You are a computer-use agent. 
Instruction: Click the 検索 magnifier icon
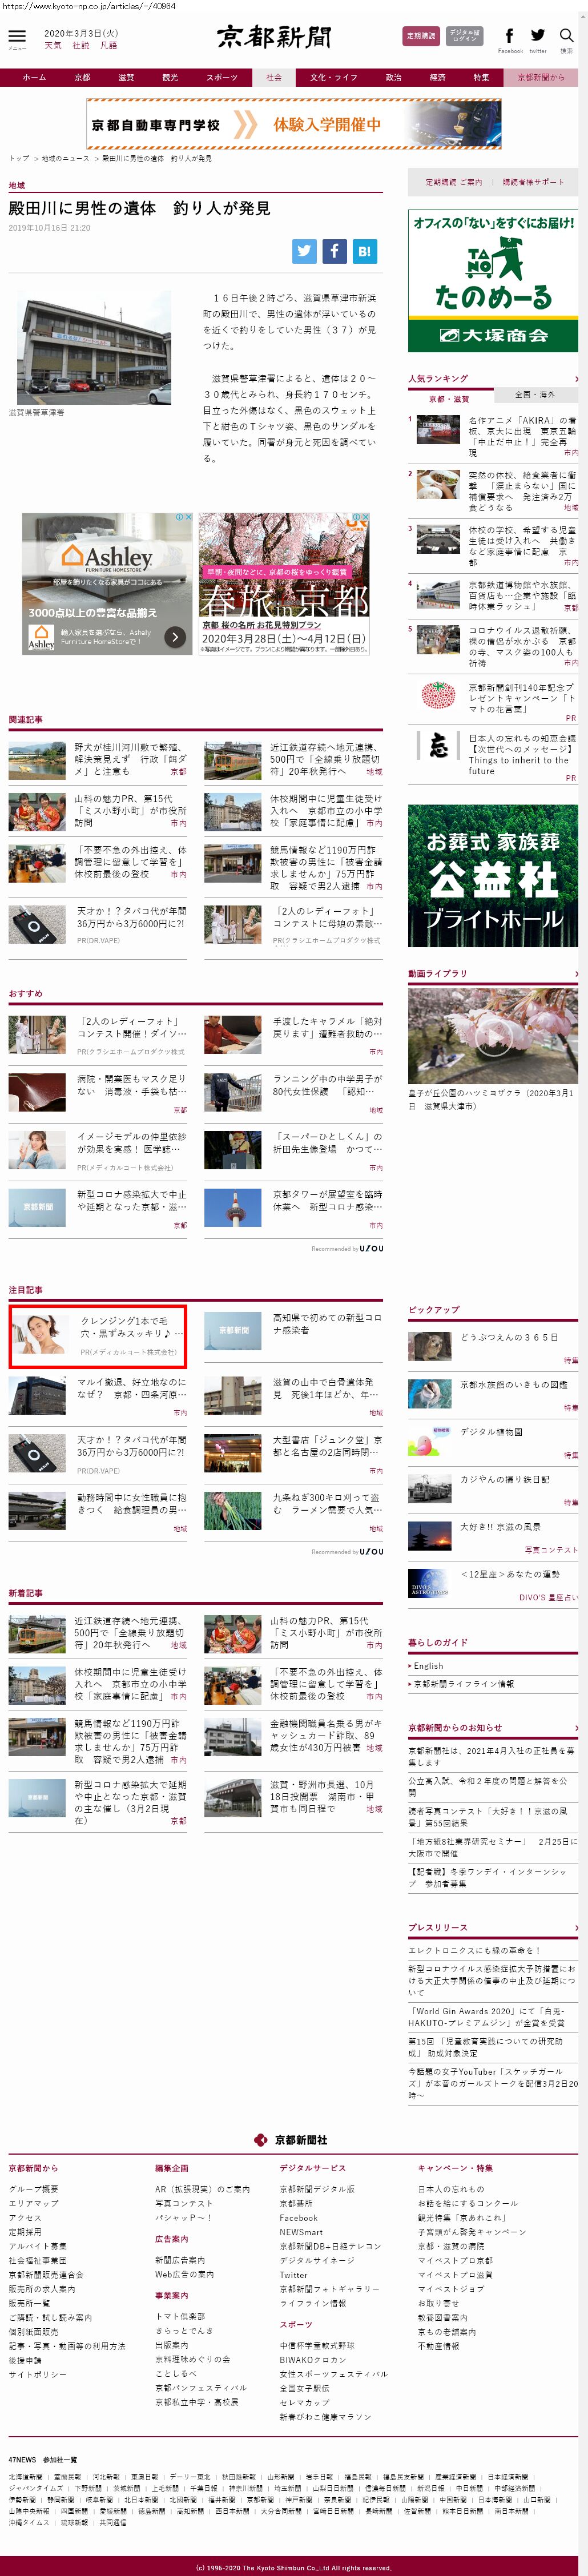point(566,39)
